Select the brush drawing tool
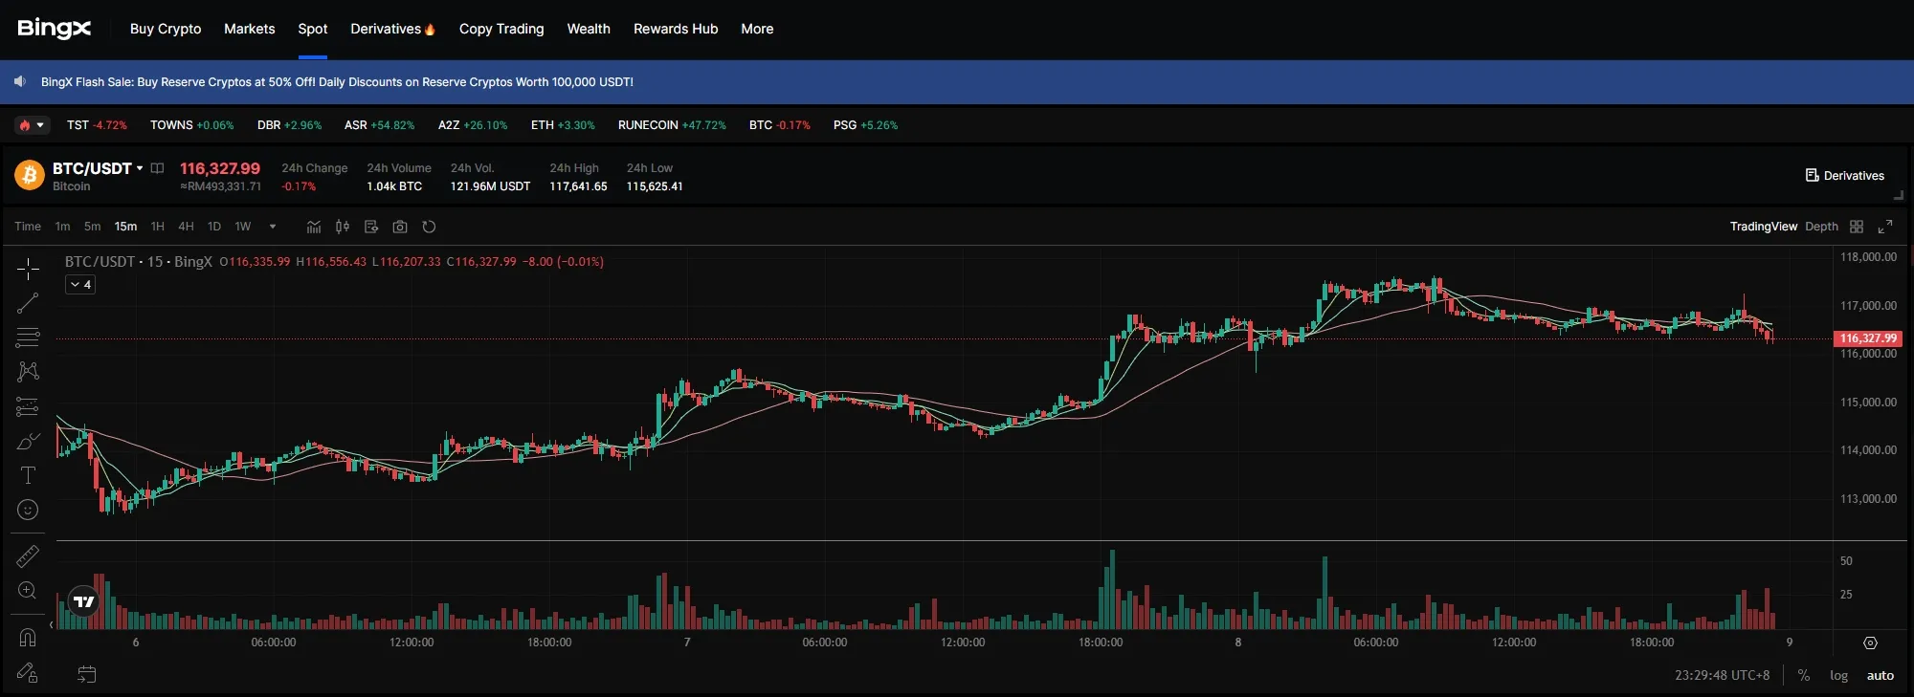Screen dimensions: 1914x697 (28, 442)
